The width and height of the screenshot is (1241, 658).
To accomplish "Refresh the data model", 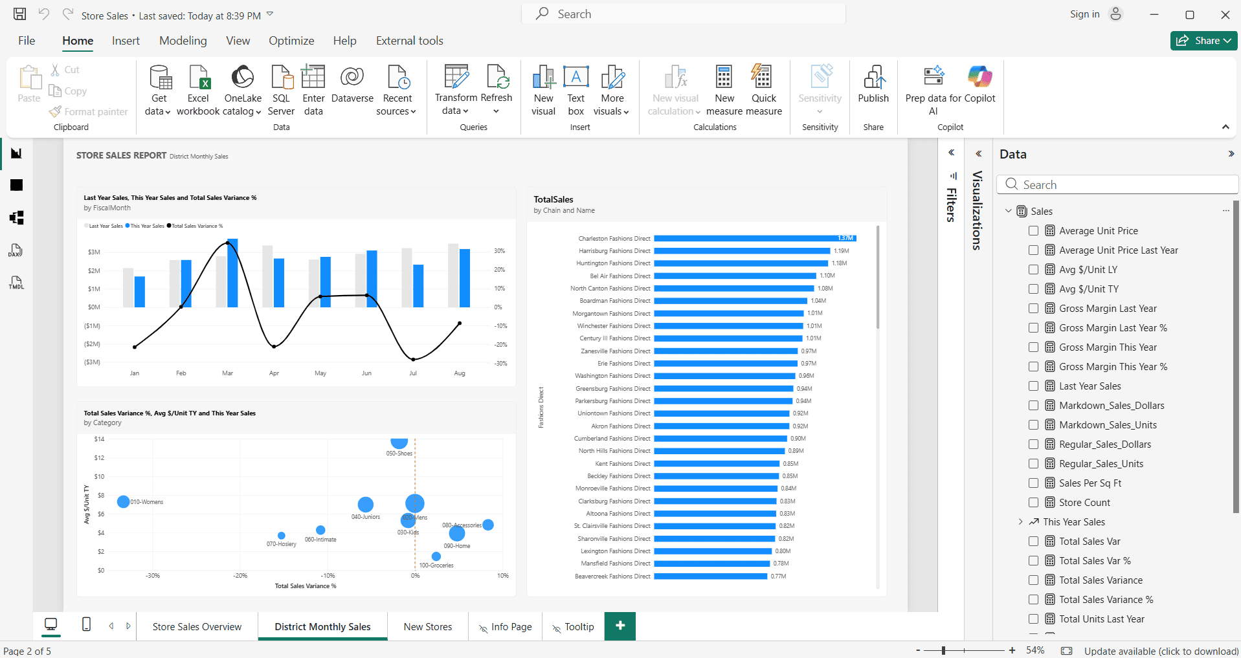I will [497, 83].
